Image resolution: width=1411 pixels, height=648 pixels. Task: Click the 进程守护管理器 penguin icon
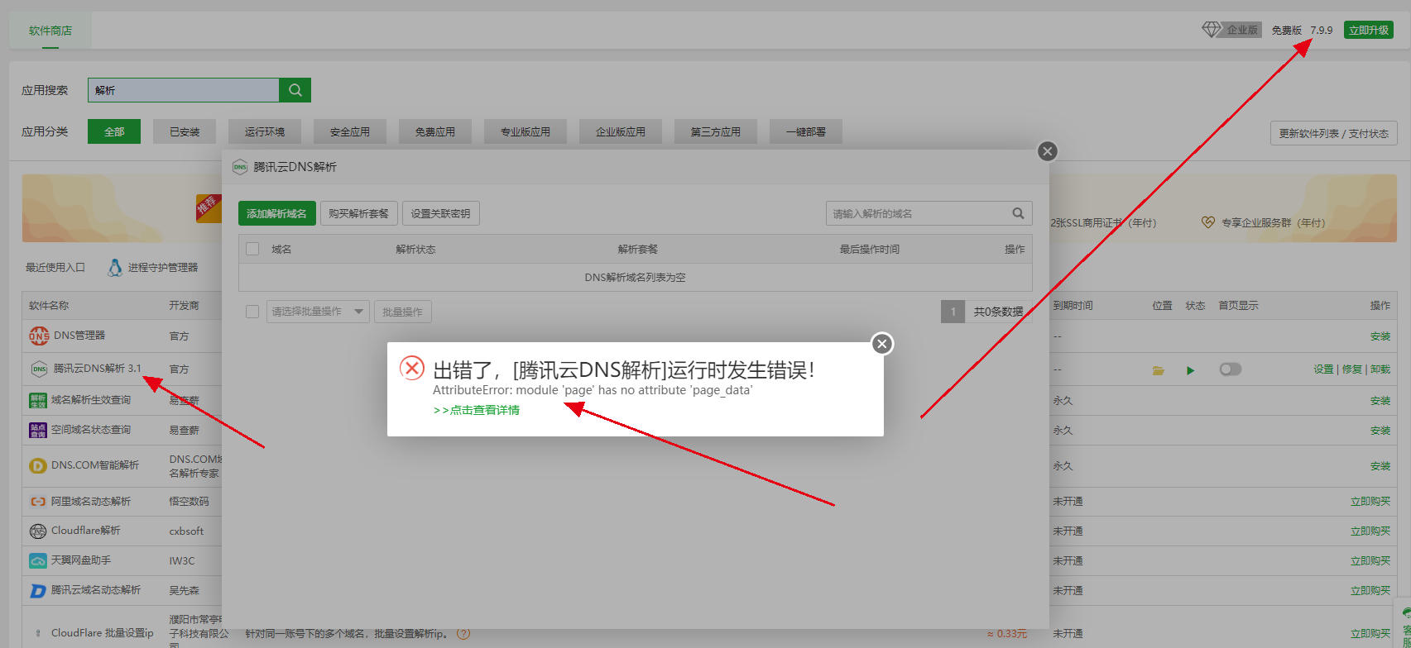pyautogui.click(x=115, y=267)
